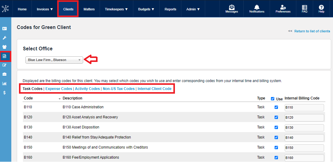The width and height of the screenshot is (333, 162).
Task: Open the wrench settings sidebar icon
Action: click(5, 38)
